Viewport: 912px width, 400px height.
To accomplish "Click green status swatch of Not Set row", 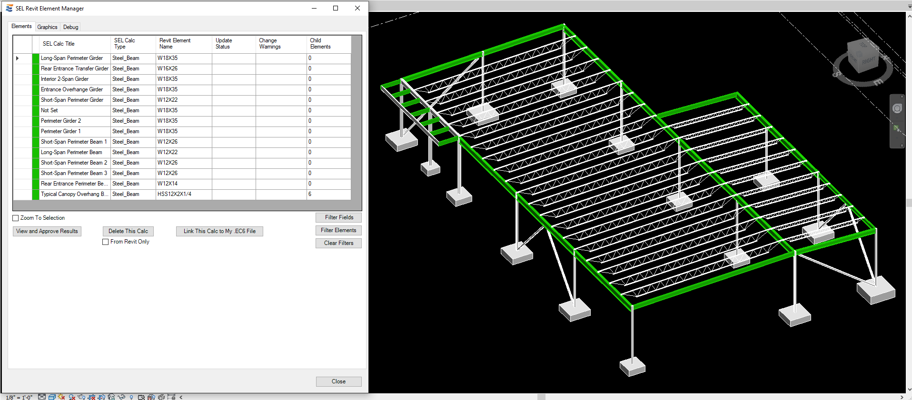I will point(36,110).
